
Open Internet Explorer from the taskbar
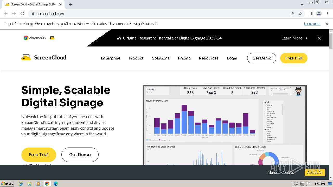tap(21, 184)
